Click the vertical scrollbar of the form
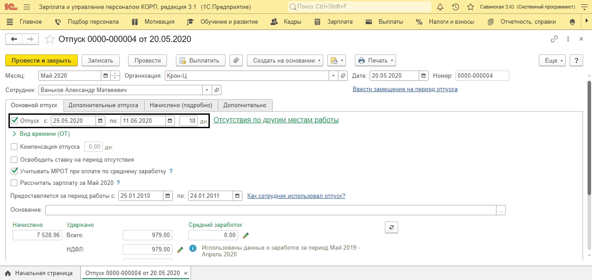592x280 pixels. pos(589,138)
